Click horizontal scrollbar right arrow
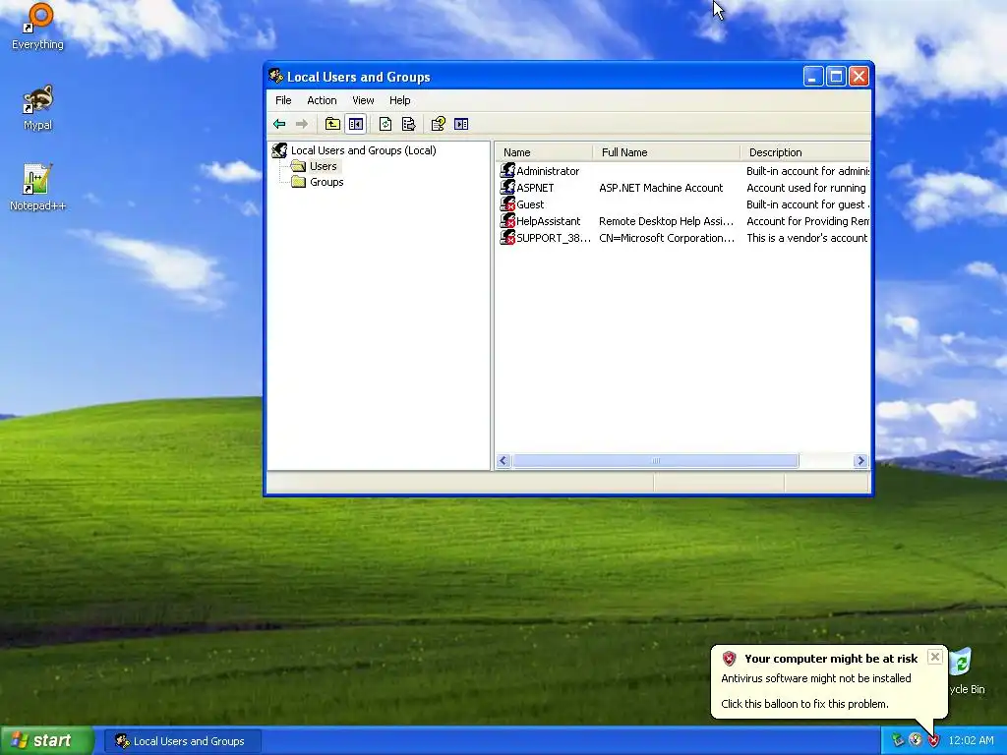The width and height of the screenshot is (1007, 755). pyautogui.click(x=861, y=460)
